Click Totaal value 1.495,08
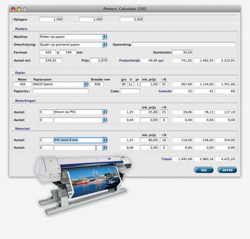250x239 pixels. 182,159
